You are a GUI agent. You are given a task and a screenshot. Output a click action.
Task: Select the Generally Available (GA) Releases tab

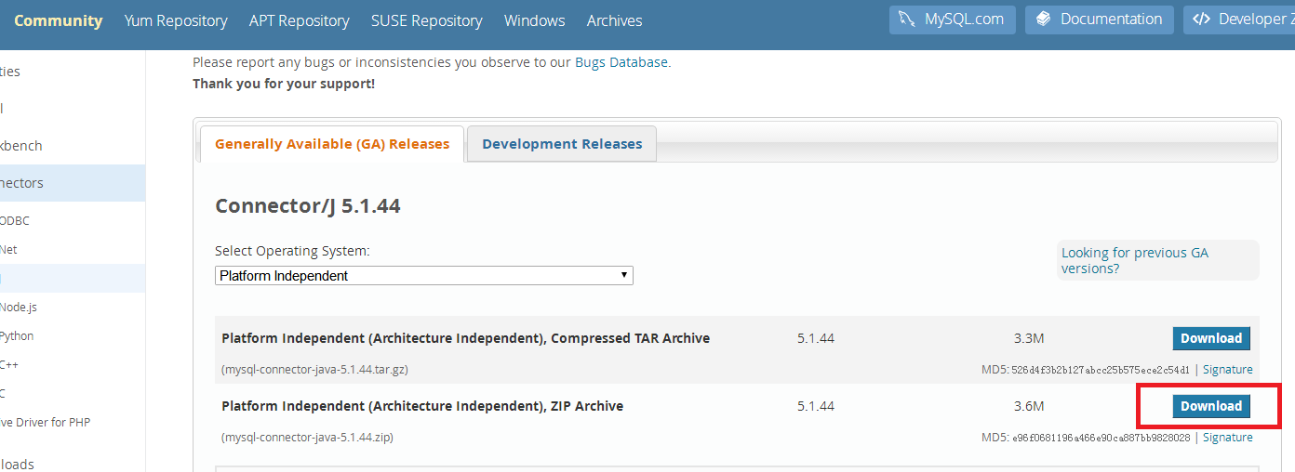(332, 144)
